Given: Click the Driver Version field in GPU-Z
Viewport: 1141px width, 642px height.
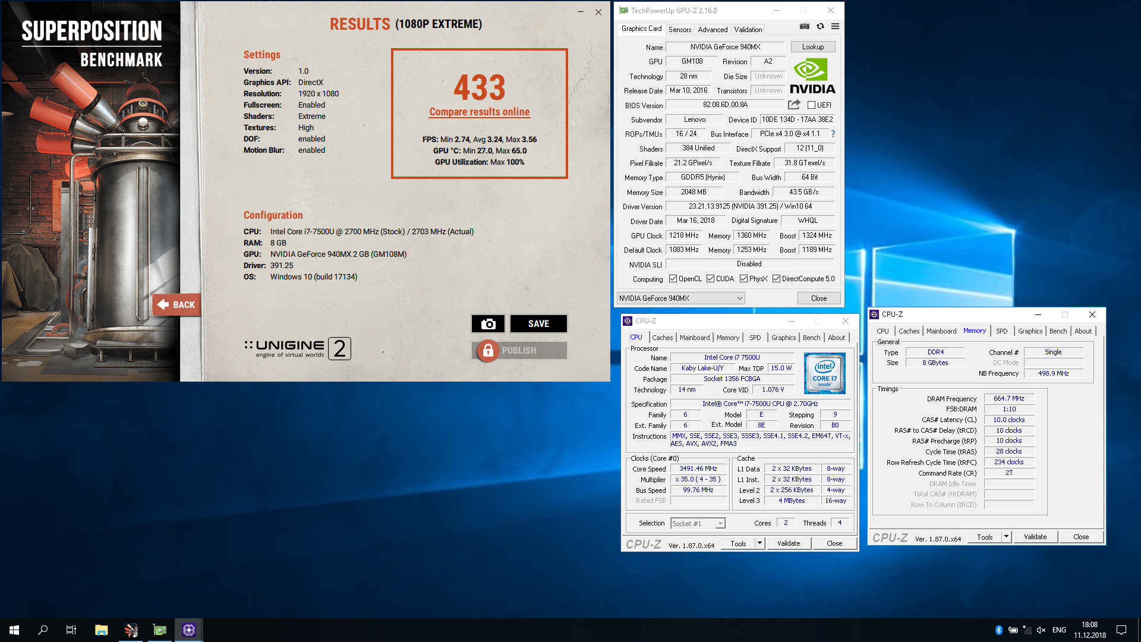Looking at the screenshot, I should click(750, 206).
